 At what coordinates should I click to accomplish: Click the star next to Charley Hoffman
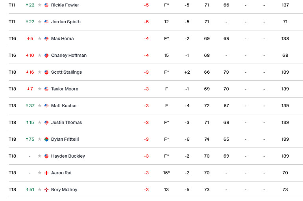40,55
